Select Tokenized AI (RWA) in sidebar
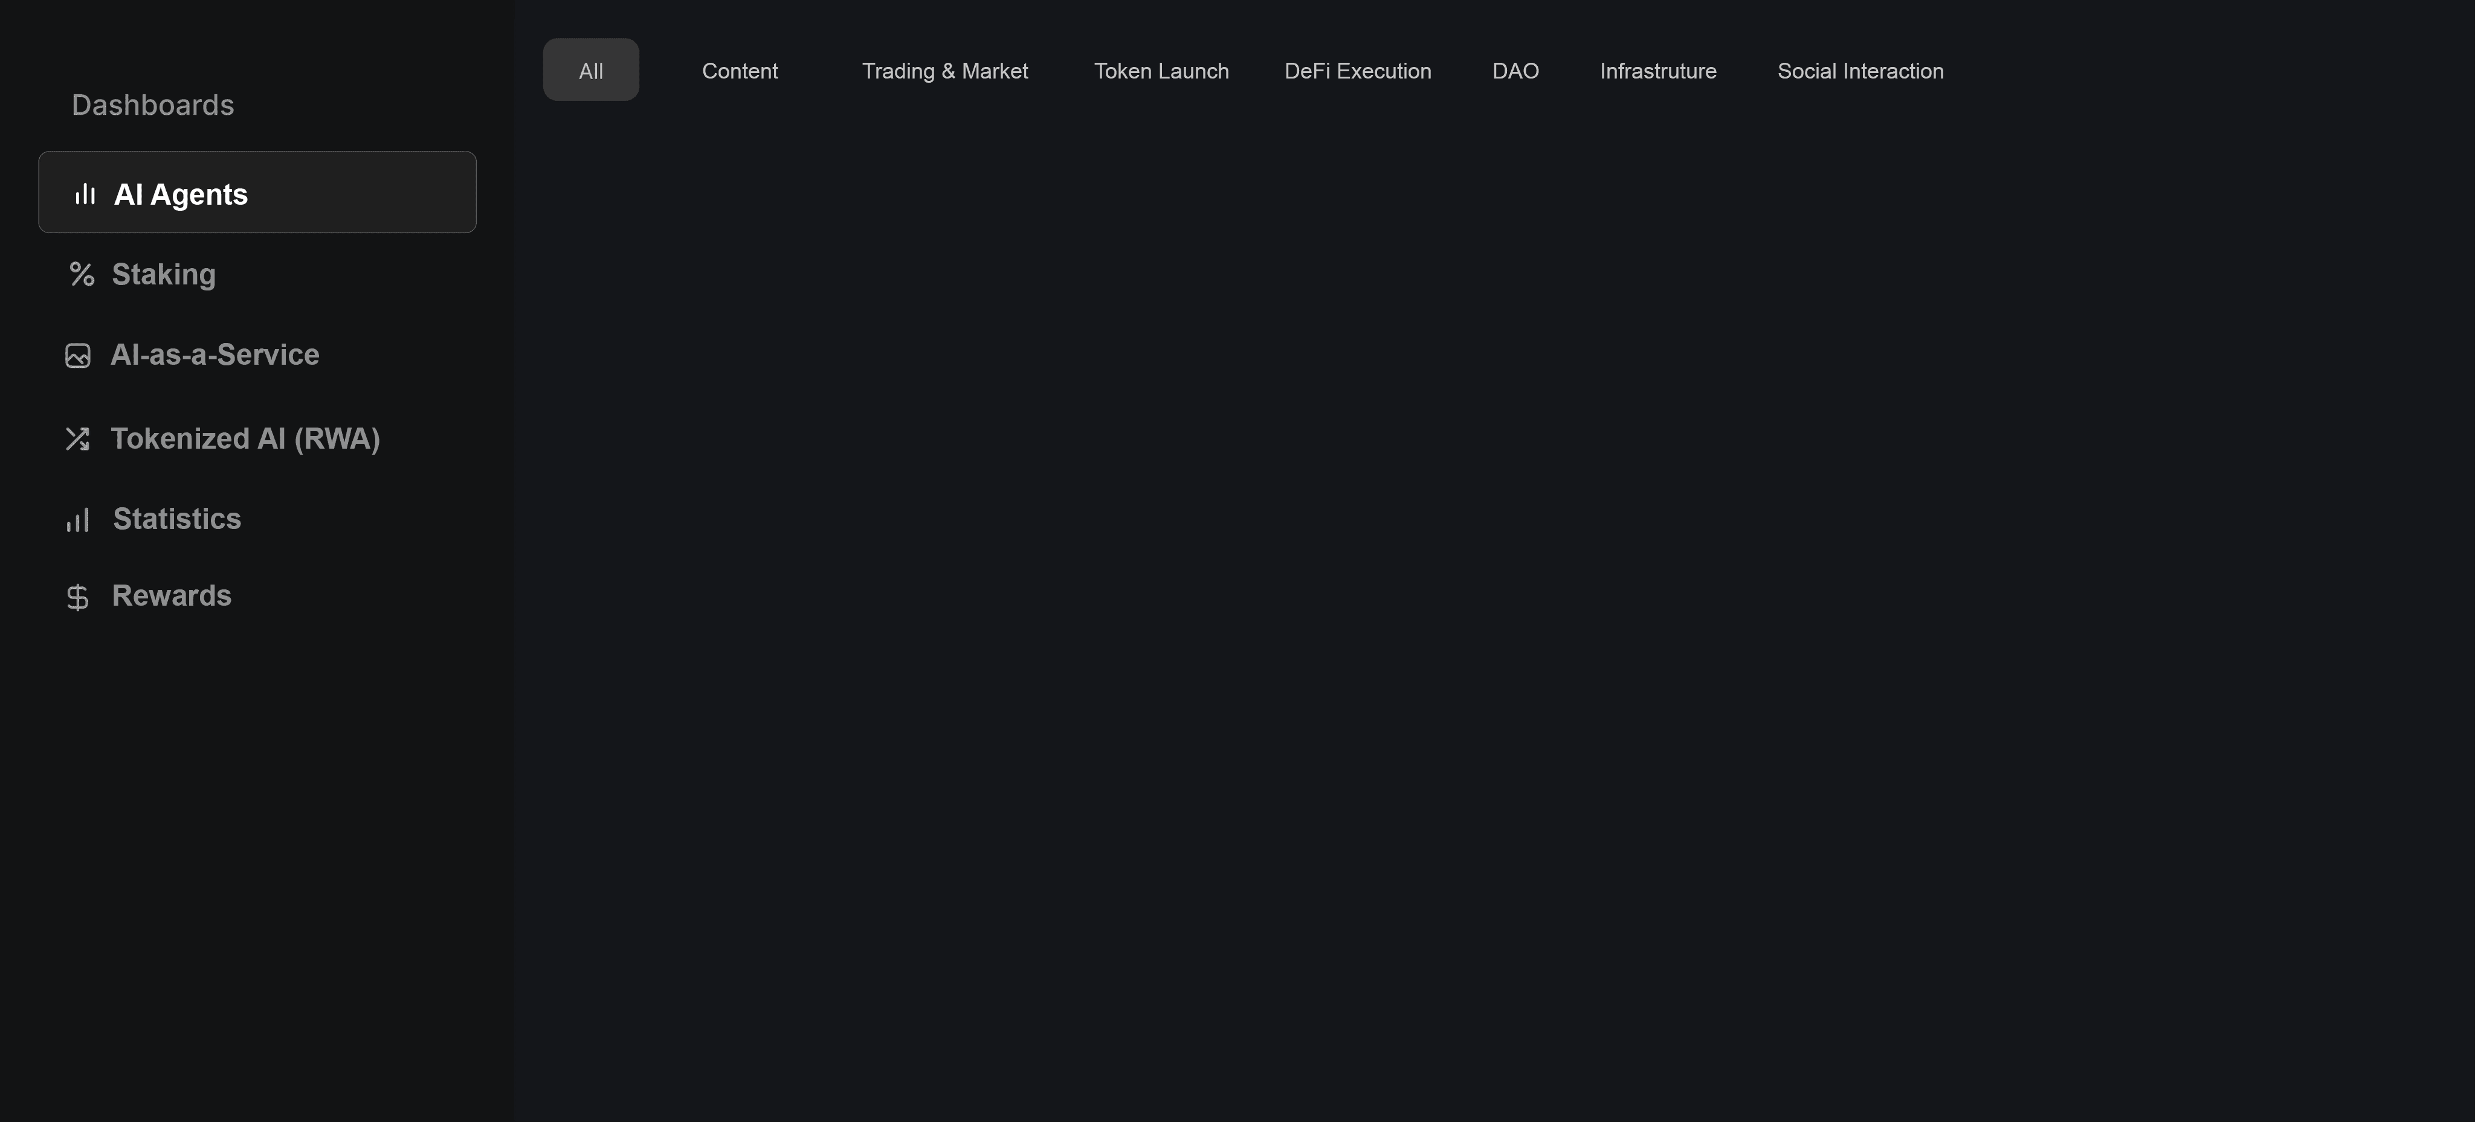2475x1122 pixels. pos(245,438)
